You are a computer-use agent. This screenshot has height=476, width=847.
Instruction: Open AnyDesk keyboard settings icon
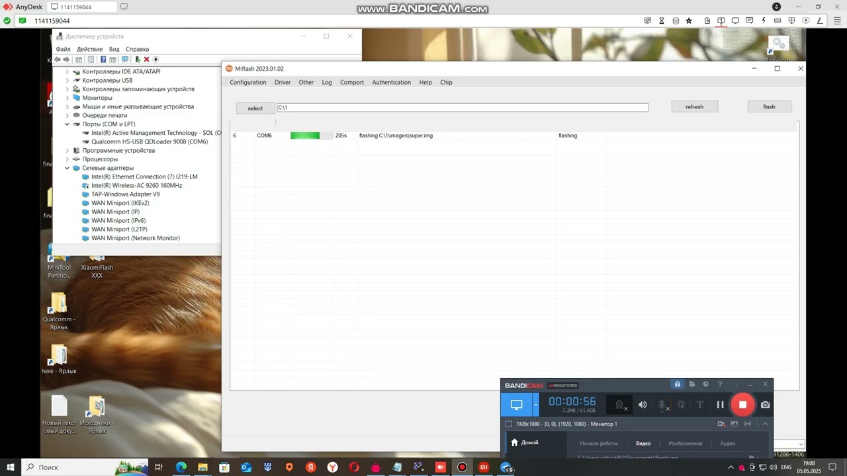(x=778, y=20)
